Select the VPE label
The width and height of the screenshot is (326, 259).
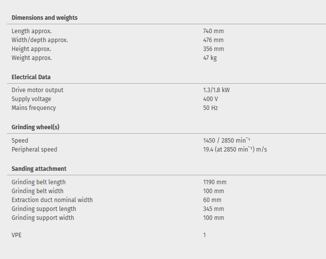[17, 235]
